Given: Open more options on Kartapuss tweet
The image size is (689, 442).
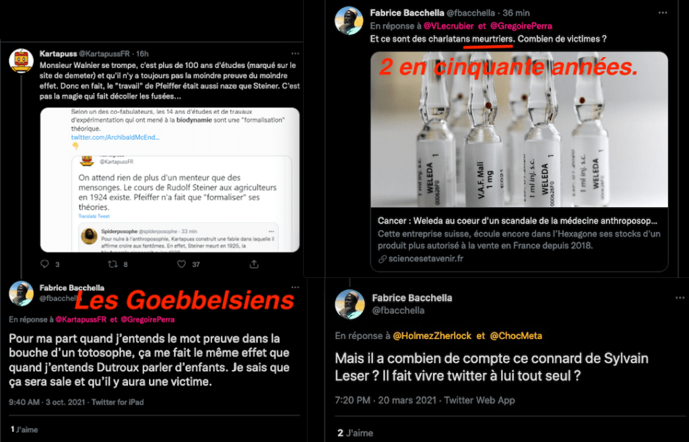Looking at the screenshot, I should pyautogui.click(x=295, y=54).
